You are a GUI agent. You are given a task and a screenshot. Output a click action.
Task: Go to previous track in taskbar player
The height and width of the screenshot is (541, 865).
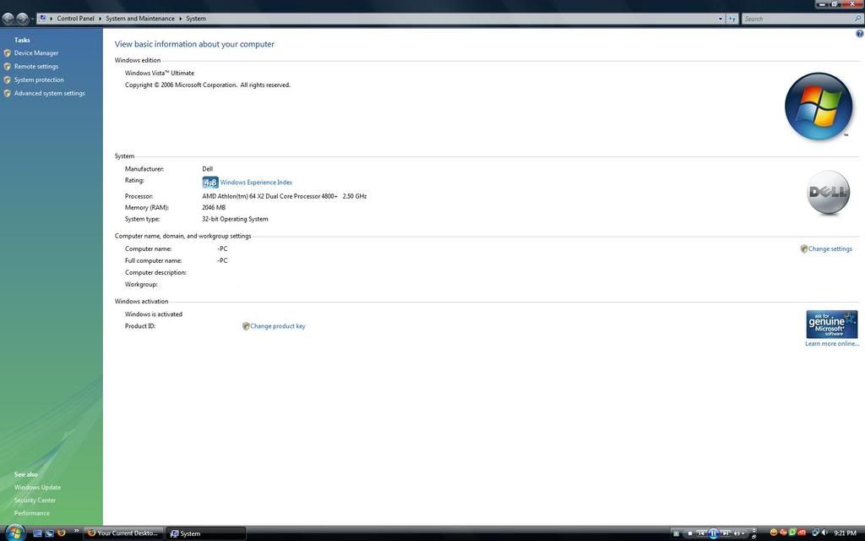701,533
